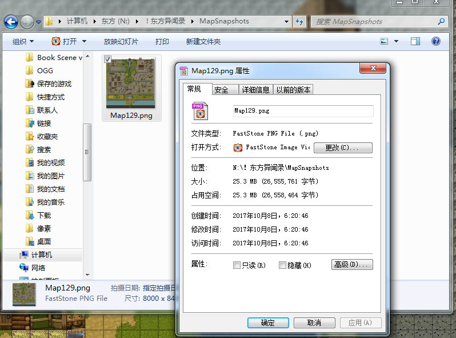Open the 我的图片 folder
This screenshot has height=338, width=456.
click(x=45, y=176)
